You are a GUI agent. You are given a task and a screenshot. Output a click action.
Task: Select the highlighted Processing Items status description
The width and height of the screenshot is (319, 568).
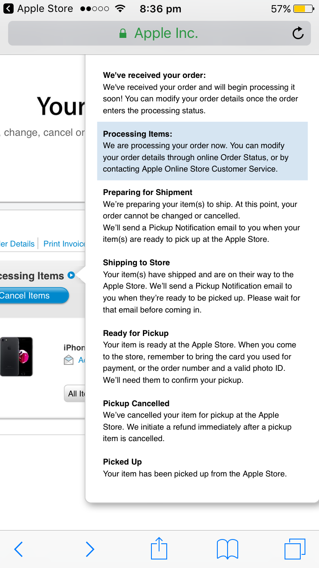coord(202,151)
